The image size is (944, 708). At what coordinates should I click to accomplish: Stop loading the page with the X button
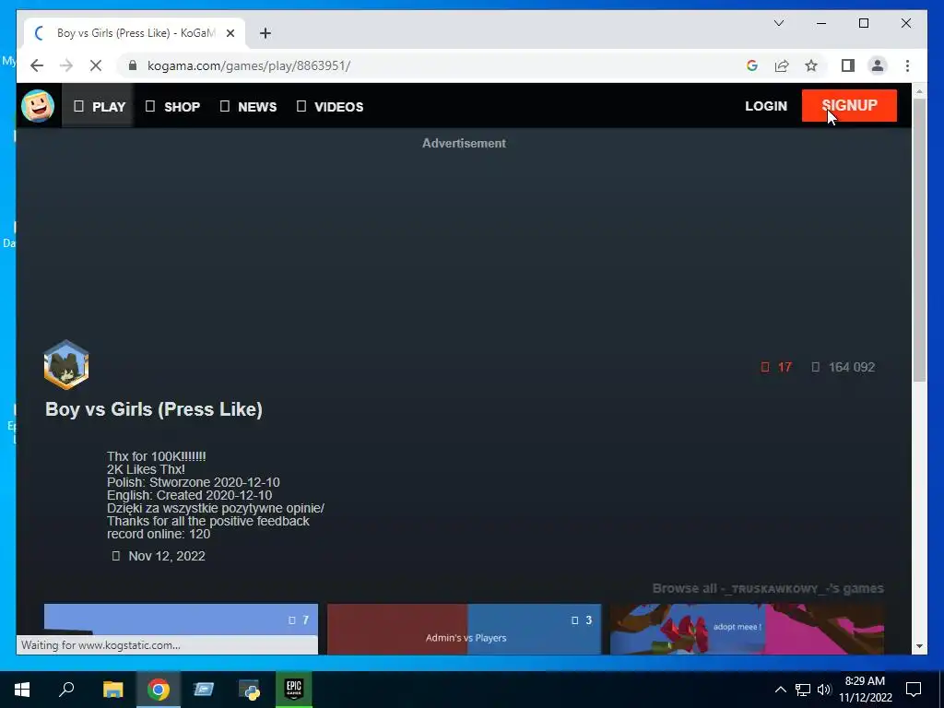[96, 65]
